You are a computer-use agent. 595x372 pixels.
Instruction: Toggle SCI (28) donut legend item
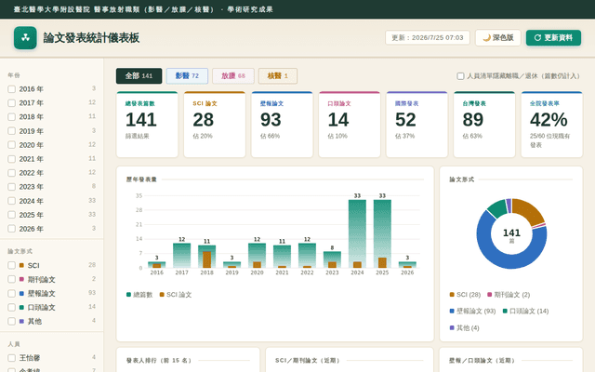coord(465,295)
